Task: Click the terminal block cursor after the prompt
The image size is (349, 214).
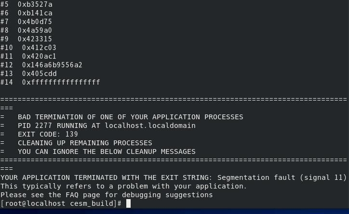Action: pyautogui.click(x=128, y=203)
